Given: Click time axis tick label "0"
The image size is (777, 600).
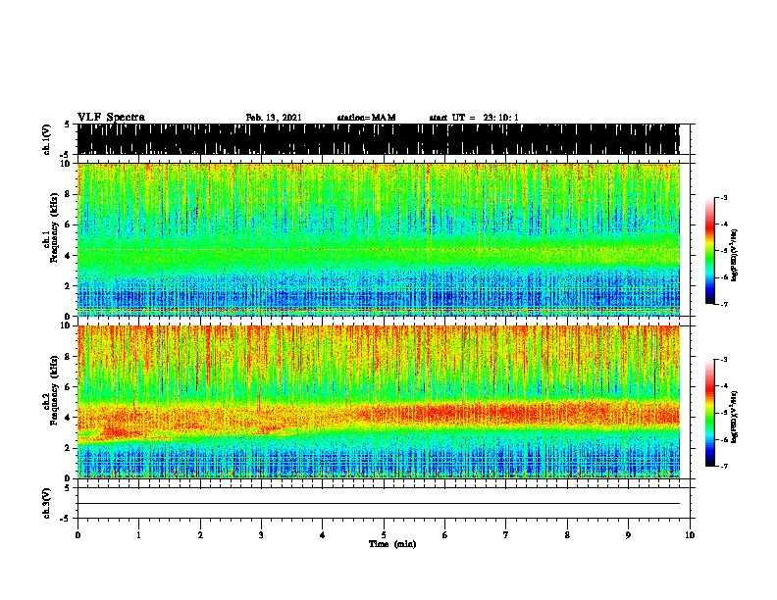Looking at the screenshot, I should tap(78, 535).
